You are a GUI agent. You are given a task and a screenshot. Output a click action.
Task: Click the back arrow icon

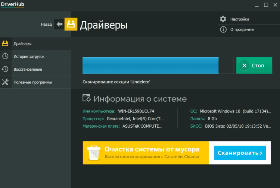tap(59, 24)
